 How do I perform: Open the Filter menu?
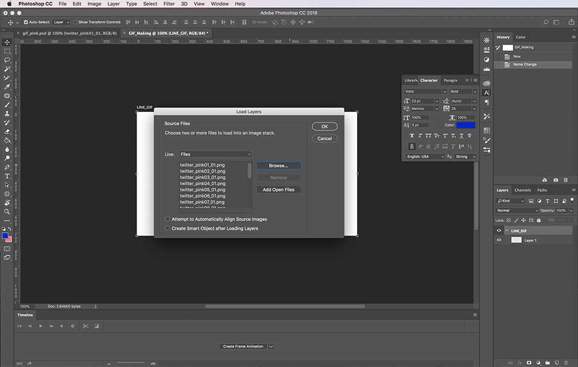point(169,4)
